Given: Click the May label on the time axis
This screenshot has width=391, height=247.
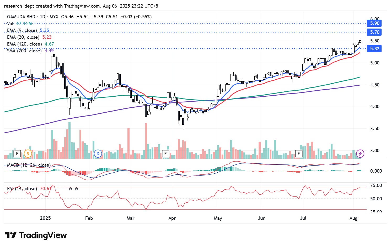Looking at the screenshot, I should 218,218.
